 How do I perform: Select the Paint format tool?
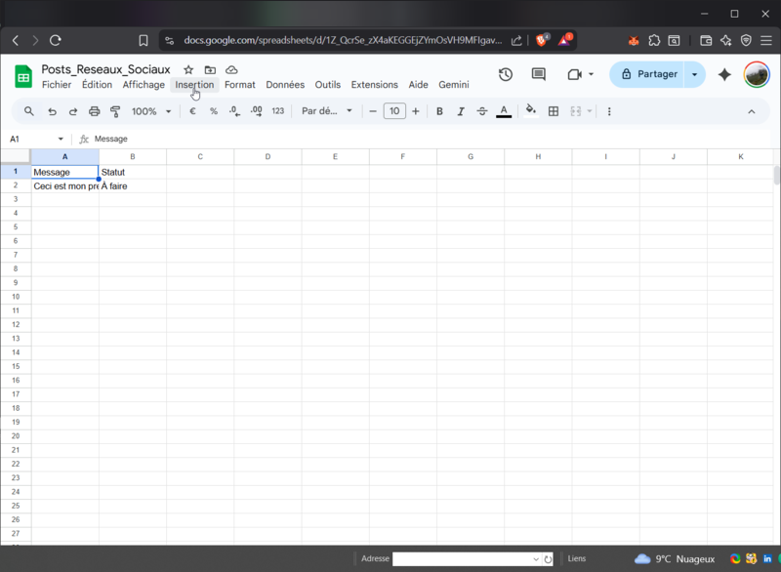[115, 111]
